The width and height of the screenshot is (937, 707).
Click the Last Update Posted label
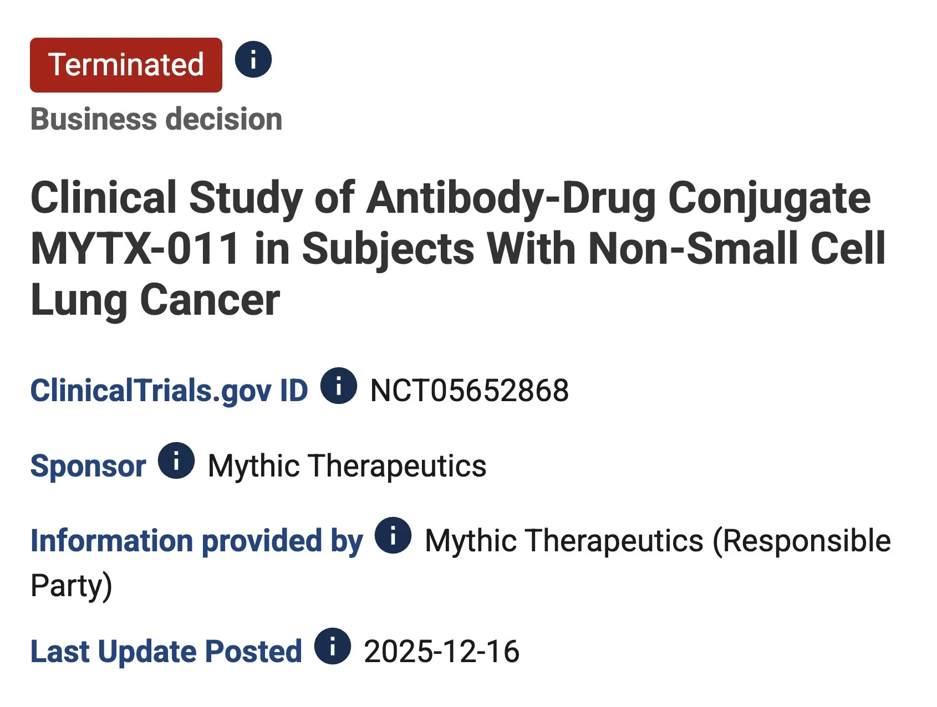point(166,651)
